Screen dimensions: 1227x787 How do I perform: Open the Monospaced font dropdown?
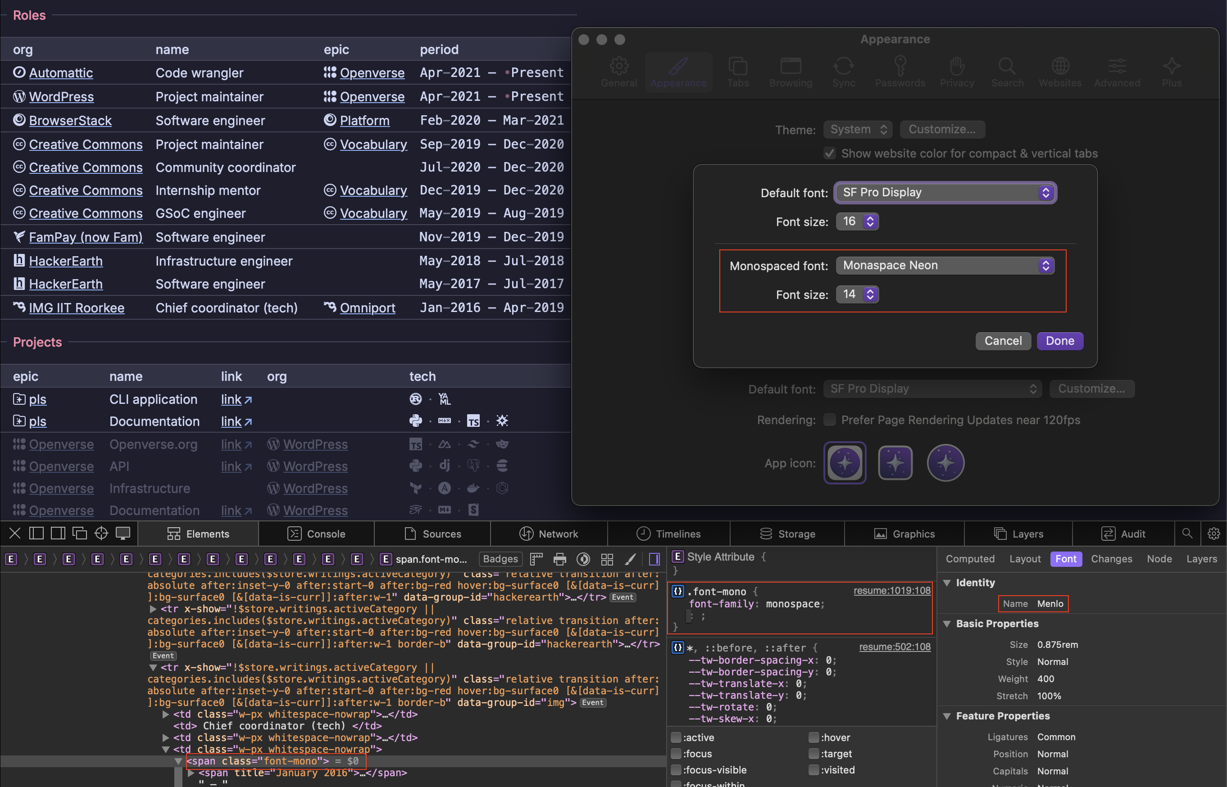pyautogui.click(x=945, y=265)
